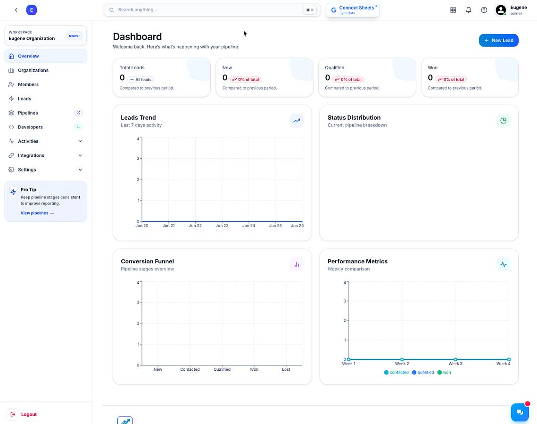
Task: Open Members in the sidebar
Action: 46,84
